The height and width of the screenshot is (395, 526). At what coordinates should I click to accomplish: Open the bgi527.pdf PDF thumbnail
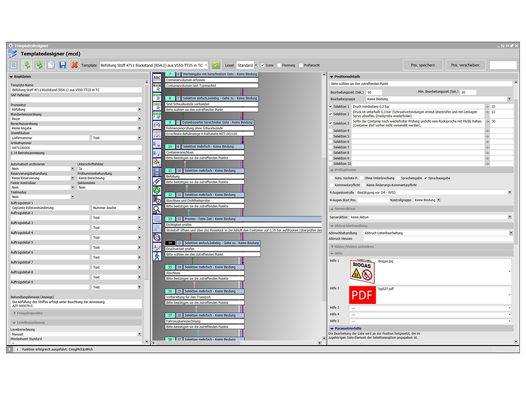coord(362,295)
